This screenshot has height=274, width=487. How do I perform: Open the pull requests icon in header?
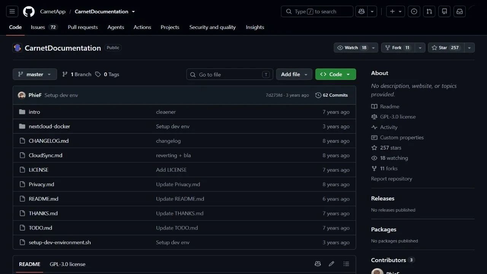[429, 11]
